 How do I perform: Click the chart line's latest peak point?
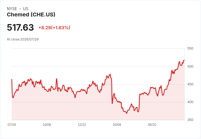tap(184, 60)
